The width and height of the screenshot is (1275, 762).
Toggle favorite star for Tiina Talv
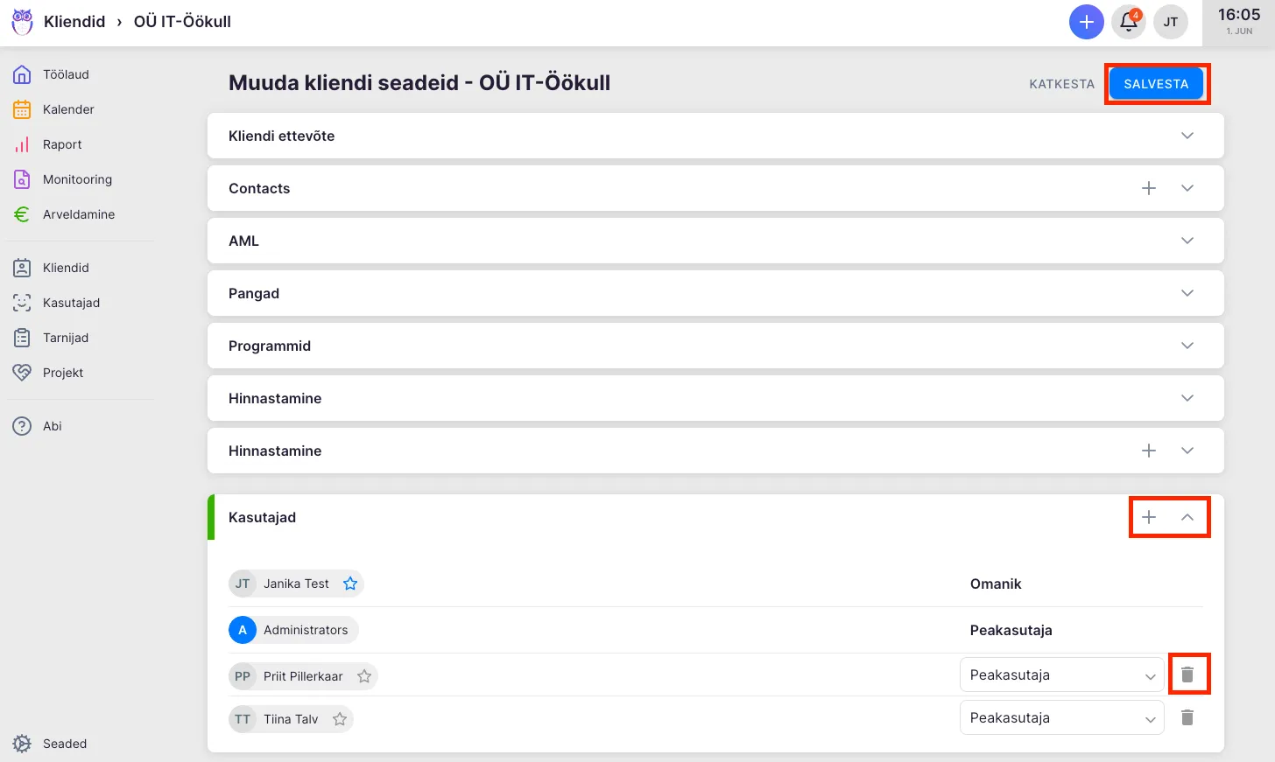click(x=340, y=719)
